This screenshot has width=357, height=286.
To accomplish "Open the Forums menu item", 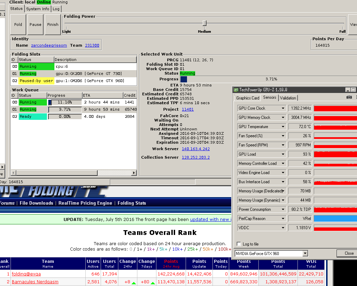I will [7, 203].
